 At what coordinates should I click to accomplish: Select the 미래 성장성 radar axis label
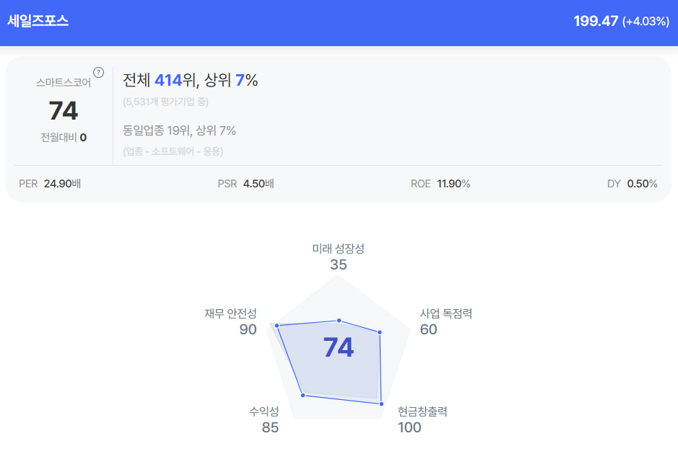[338, 249]
